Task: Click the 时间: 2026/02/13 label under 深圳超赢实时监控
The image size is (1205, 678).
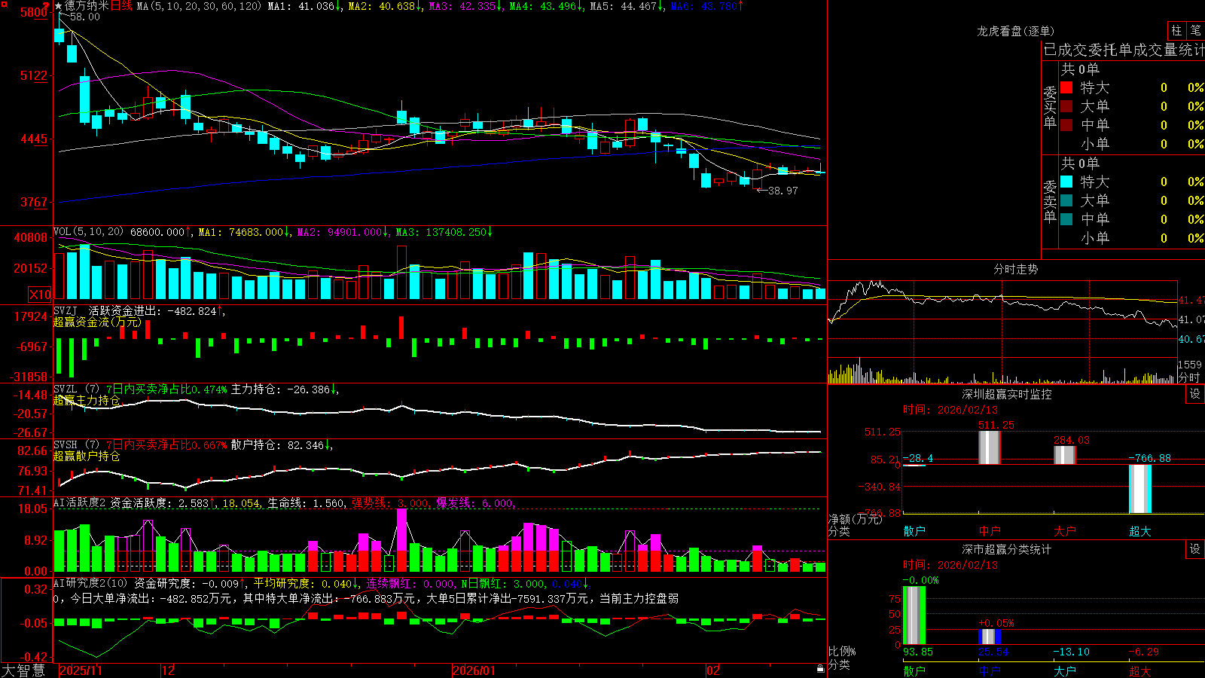Action: point(950,410)
